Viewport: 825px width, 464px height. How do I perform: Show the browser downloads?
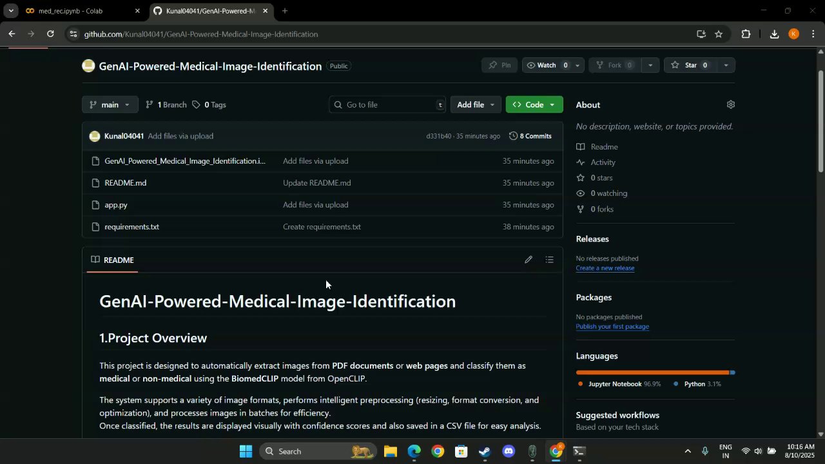click(x=775, y=34)
